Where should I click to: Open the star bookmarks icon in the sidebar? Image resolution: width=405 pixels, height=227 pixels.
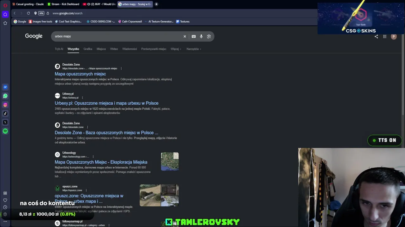[5, 23]
